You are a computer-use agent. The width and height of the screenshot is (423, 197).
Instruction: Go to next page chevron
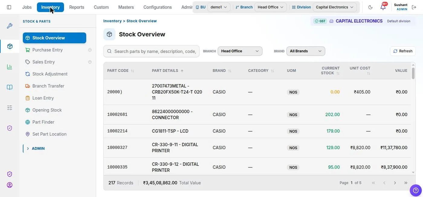[395, 183]
